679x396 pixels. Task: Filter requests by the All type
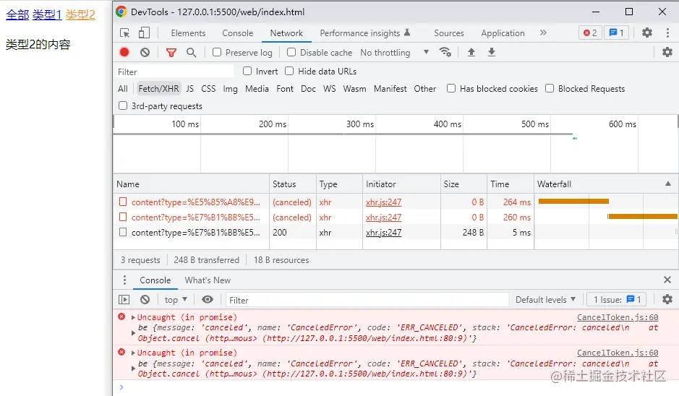coord(122,88)
